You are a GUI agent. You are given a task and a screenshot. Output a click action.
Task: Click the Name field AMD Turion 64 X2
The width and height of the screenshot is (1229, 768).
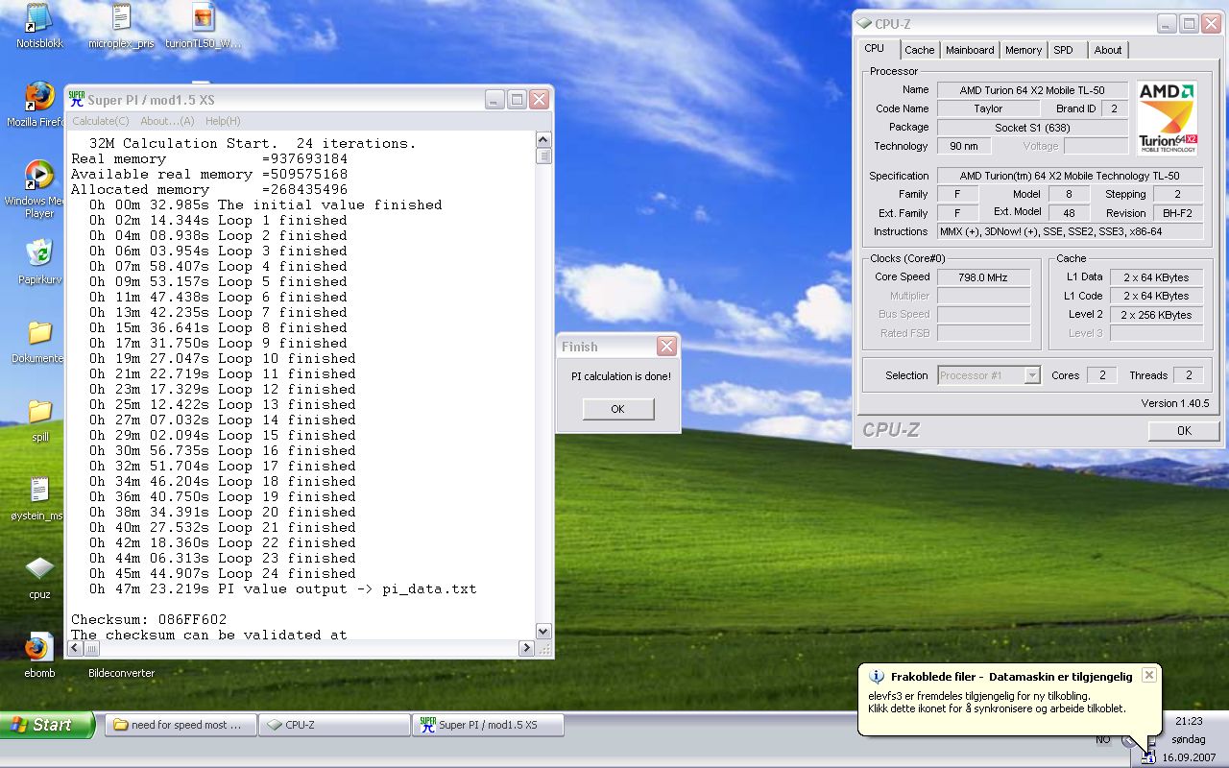pyautogui.click(x=1032, y=90)
